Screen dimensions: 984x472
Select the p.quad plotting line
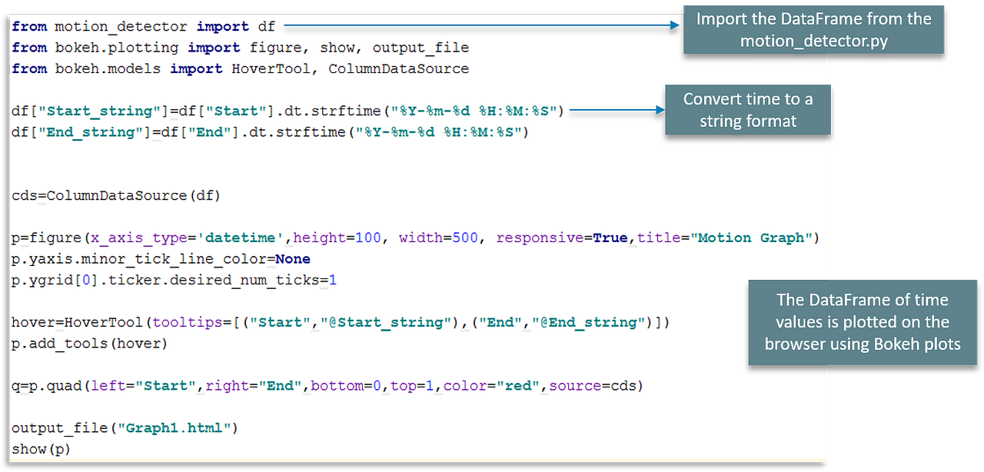click(x=323, y=385)
